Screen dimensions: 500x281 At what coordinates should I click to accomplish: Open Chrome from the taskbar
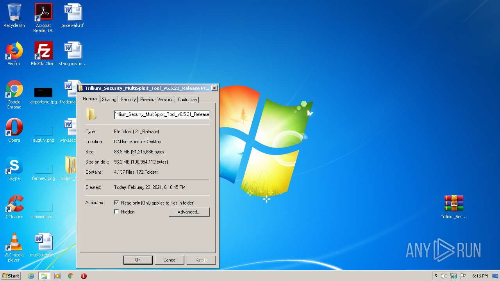point(71,276)
